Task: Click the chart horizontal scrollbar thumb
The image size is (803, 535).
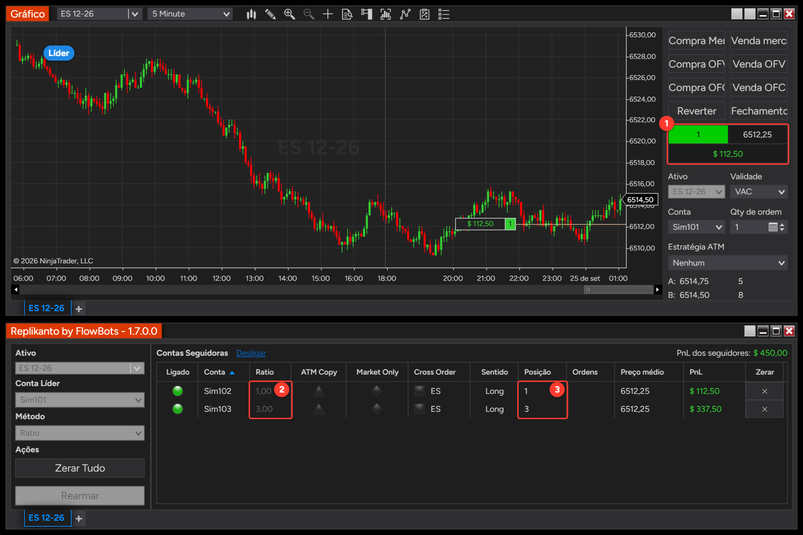Action: (618, 290)
